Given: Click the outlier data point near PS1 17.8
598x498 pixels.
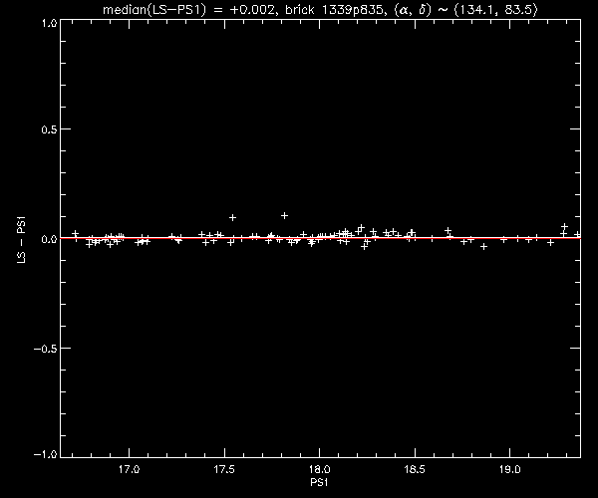Looking at the screenshot, I should coord(284,216).
